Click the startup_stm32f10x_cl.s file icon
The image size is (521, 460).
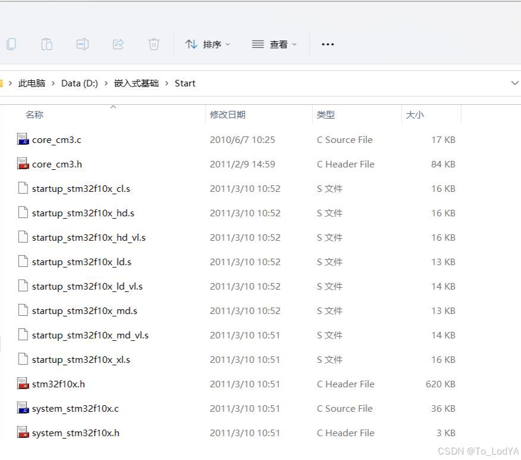(23, 188)
